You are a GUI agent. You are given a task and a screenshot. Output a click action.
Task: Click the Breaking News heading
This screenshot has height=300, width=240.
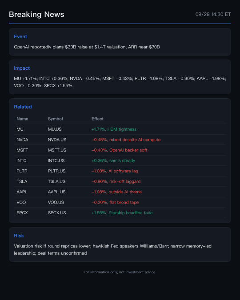36,15
